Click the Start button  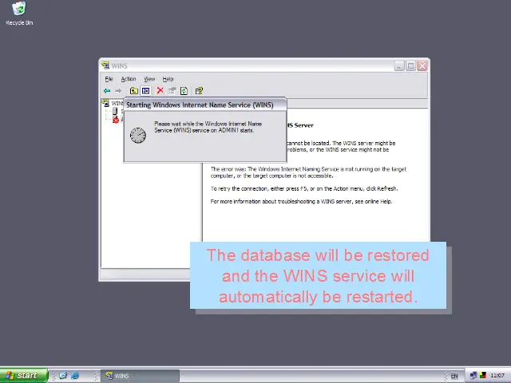24,376
